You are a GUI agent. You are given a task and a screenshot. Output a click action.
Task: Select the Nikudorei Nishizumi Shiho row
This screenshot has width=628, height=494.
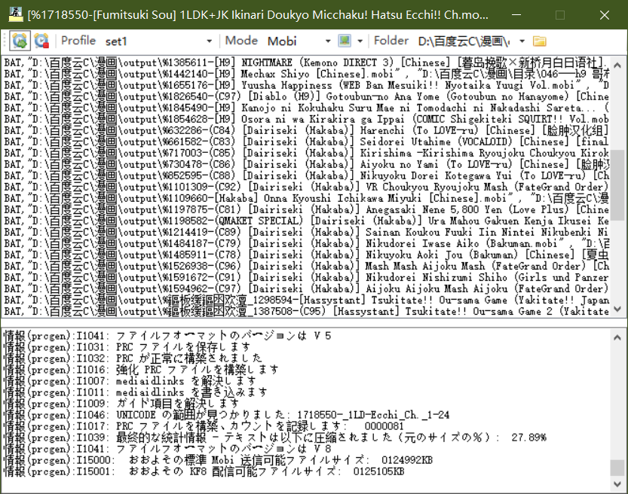point(306,277)
